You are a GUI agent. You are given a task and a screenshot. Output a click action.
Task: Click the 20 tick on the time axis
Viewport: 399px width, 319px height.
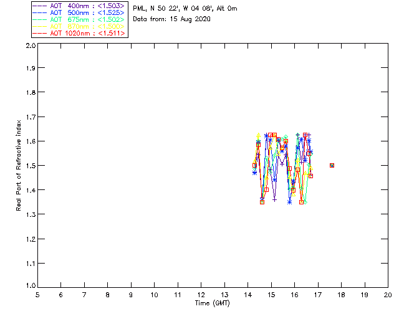[x=388, y=295]
